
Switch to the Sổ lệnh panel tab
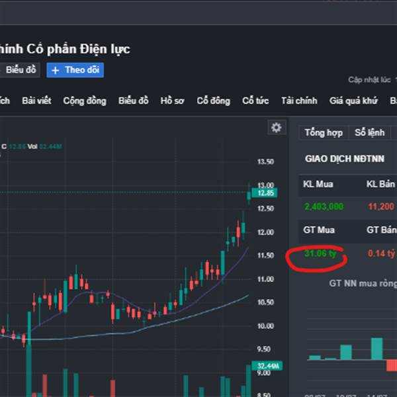[369, 133]
